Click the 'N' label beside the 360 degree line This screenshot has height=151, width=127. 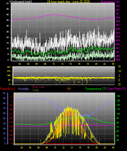click(119, 67)
